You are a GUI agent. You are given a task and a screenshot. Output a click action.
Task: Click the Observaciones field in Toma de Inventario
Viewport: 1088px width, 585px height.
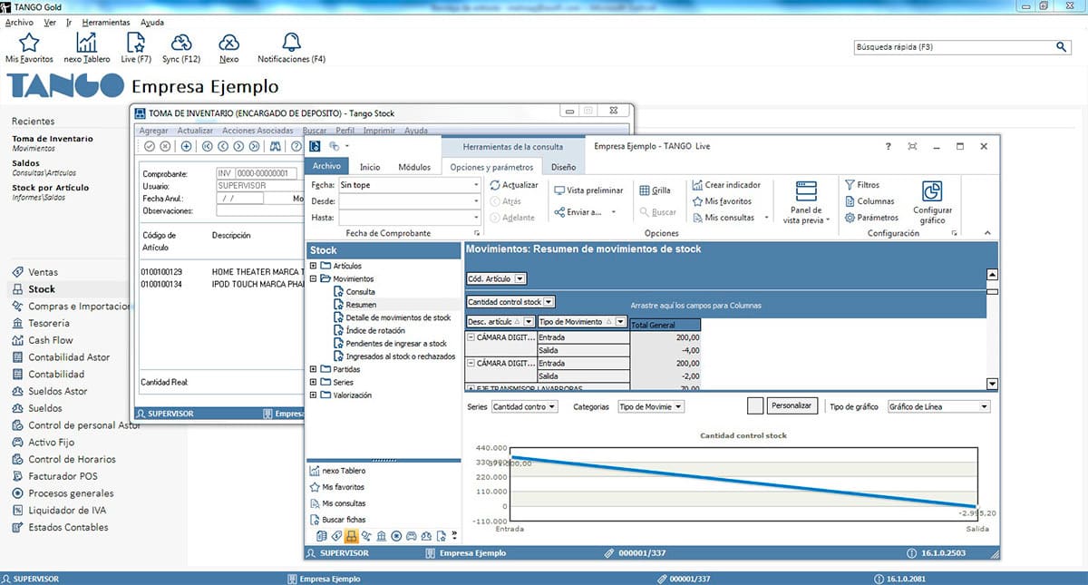coord(259,210)
